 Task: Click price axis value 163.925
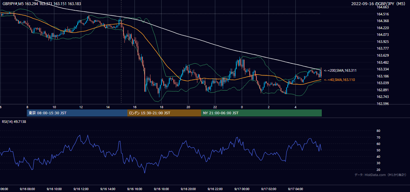(x=383, y=42)
